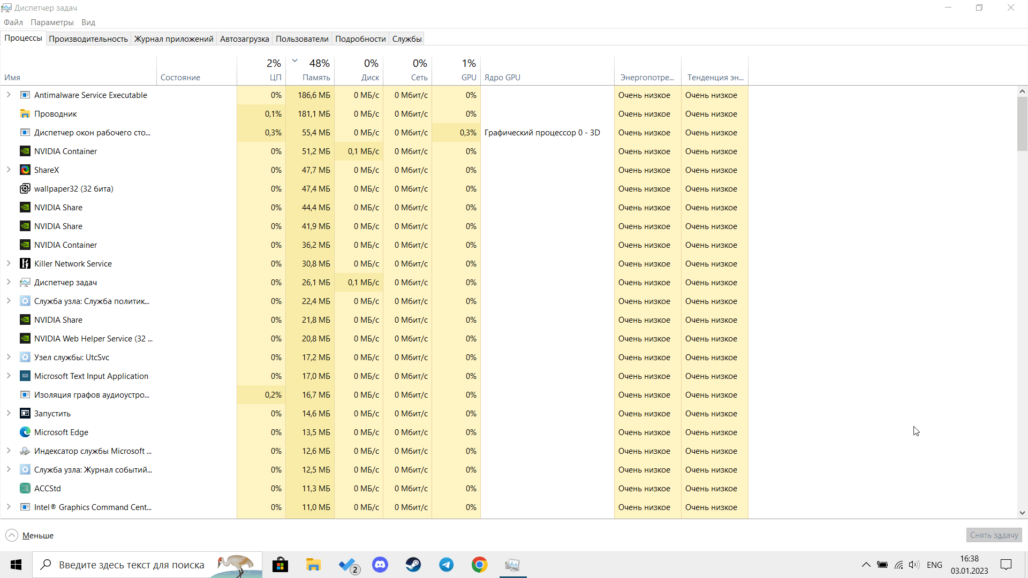1028x578 pixels.
Task: Sort by the Ядро GPU column
Action: click(547, 70)
